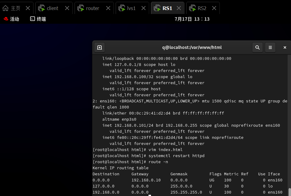Click the Genmask column header
Viewport: 291px width, 196px height.
179,174
